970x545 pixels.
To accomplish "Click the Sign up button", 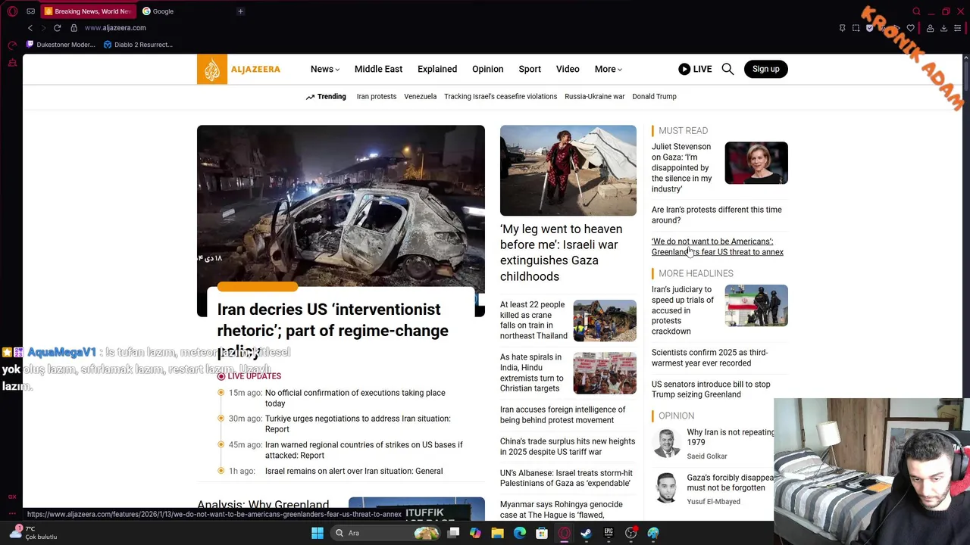I will (765, 69).
